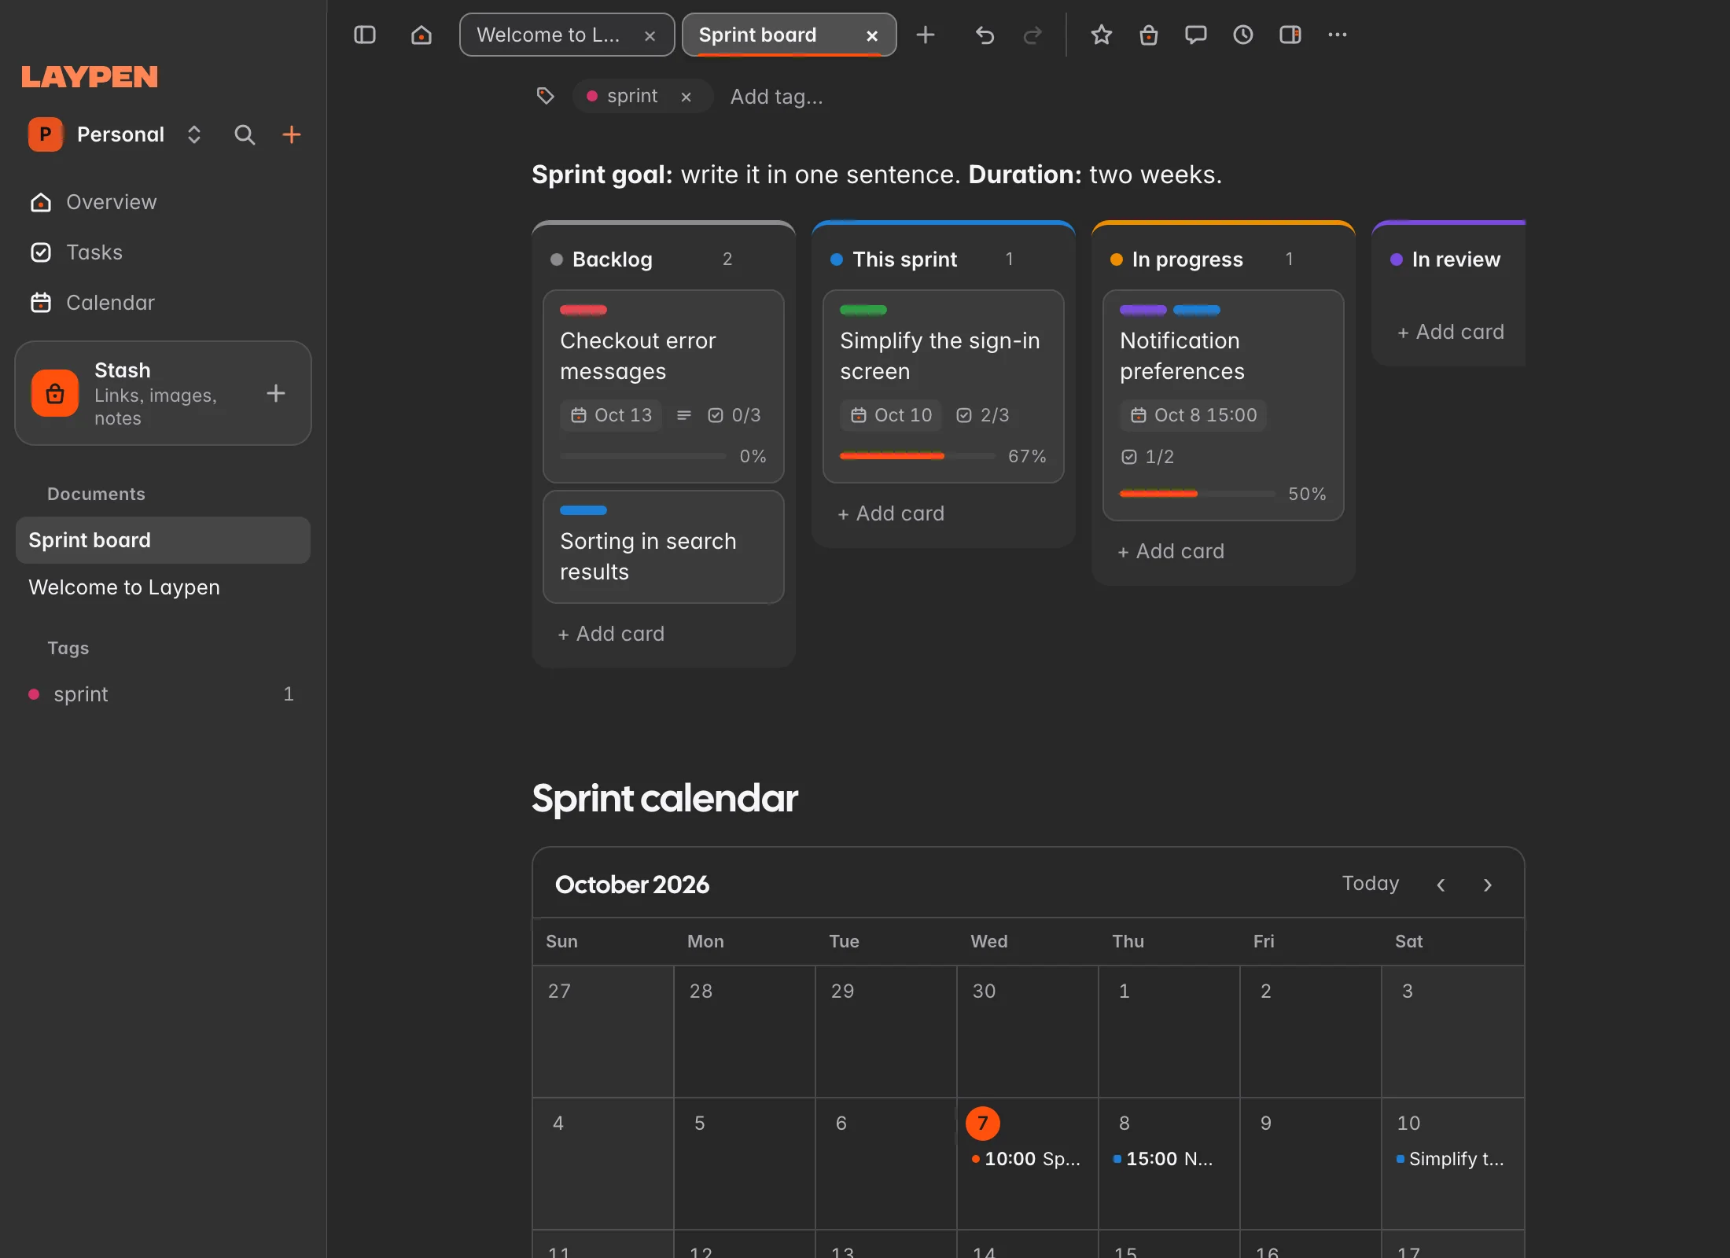Select sprint tag in sidebar
This screenshot has height=1258, width=1730.
(x=163, y=694)
